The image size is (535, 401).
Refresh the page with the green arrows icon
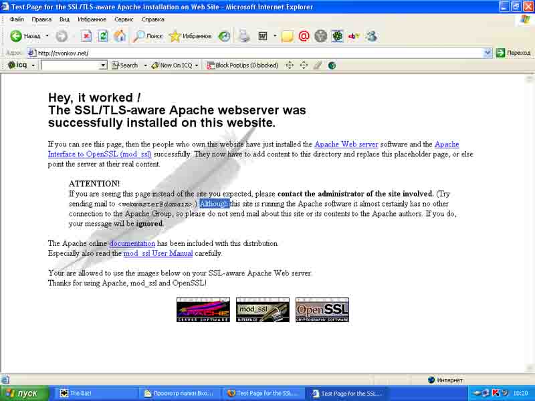[x=103, y=36]
